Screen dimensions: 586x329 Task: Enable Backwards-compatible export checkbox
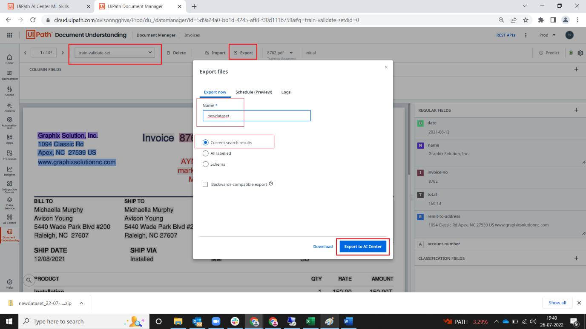tap(205, 184)
